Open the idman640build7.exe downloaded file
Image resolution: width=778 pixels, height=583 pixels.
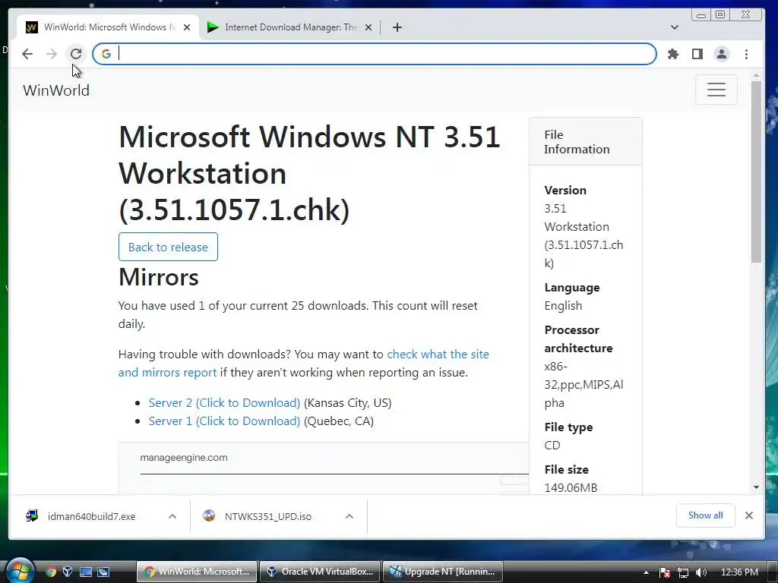click(91, 516)
